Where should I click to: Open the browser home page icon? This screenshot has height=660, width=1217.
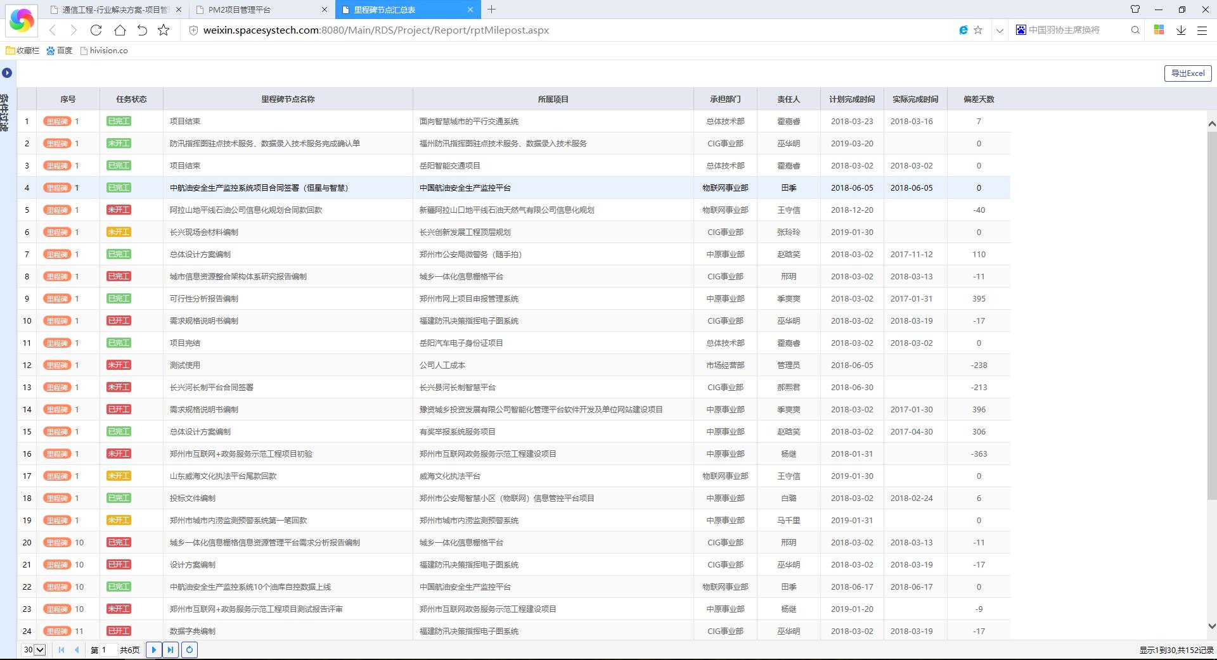pyautogui.click(x=120, y=30)
